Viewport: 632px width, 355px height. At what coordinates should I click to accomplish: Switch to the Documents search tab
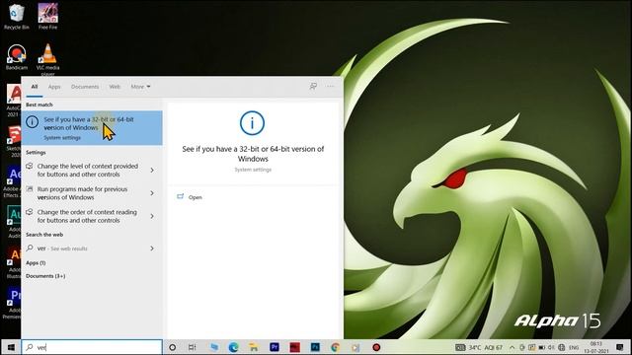click(x=85, y=87)
